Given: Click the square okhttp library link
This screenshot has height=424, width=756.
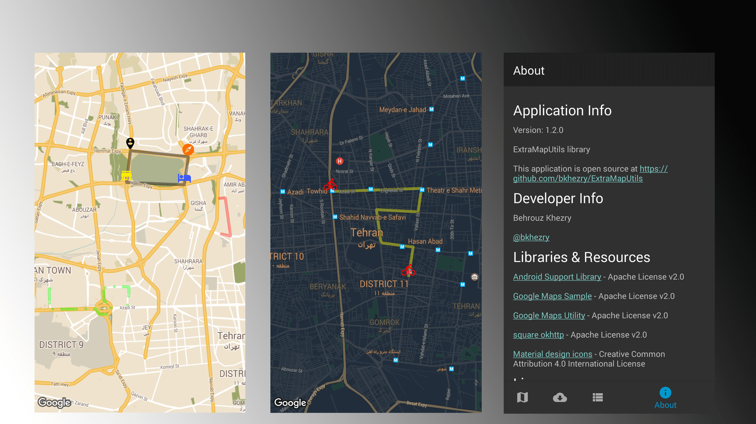Looking at the screenshot, I should pos(538,335).
